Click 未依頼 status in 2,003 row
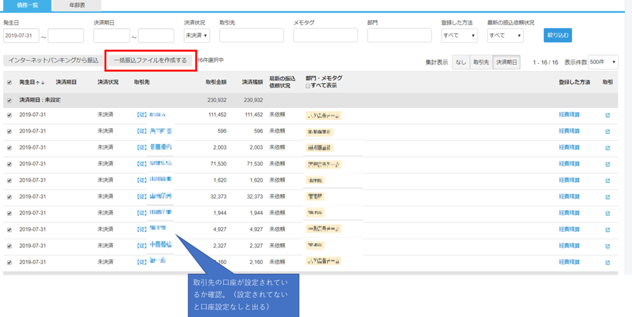This screenshot has height=317, width=632. (277, 148)
